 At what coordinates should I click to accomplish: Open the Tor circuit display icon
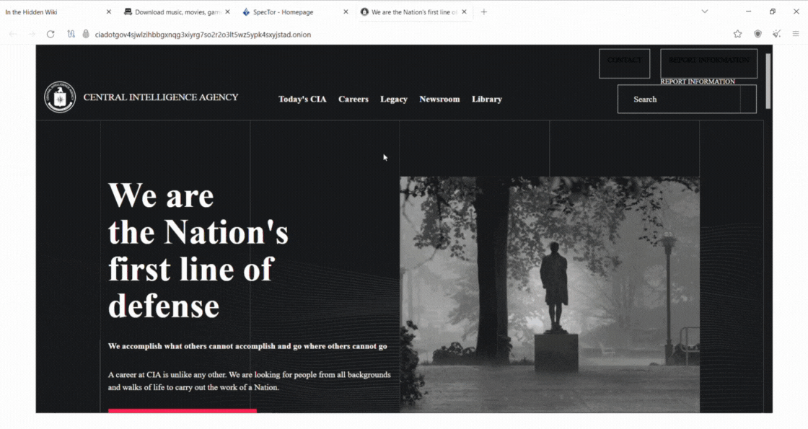(x=71, y=34)
